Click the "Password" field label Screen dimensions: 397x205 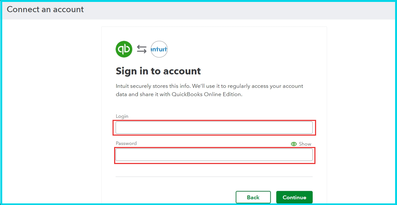pyautogui.click(x=126, y=143)
